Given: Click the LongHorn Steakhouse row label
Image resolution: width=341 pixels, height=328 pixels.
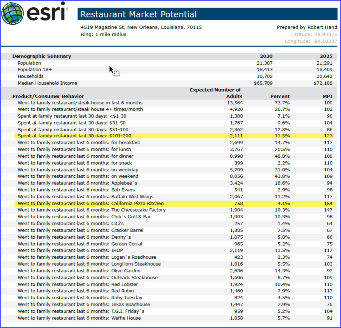Looking at the screenshot, I should click(x=89, y=264).
